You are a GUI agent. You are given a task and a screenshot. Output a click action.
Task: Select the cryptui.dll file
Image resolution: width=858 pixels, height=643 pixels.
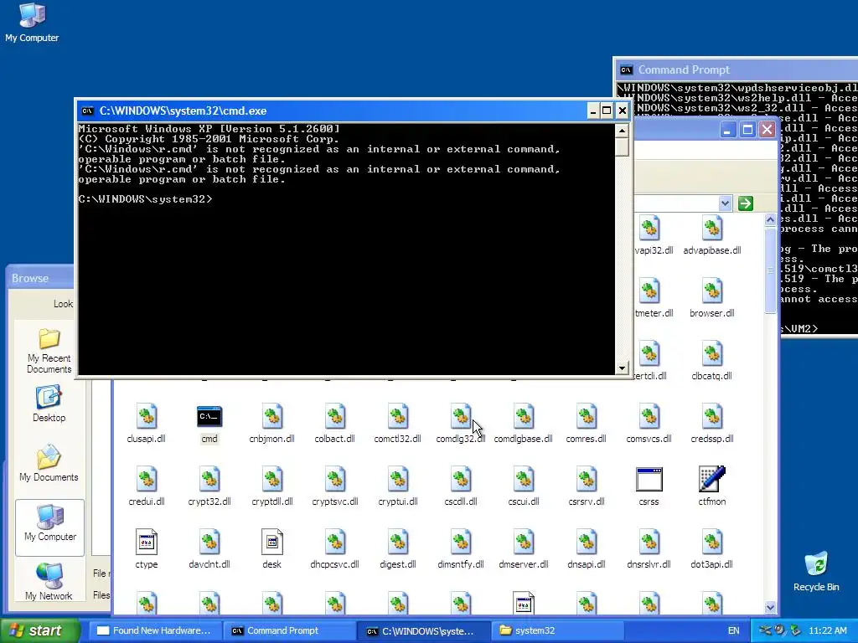(x=398, y=487)
